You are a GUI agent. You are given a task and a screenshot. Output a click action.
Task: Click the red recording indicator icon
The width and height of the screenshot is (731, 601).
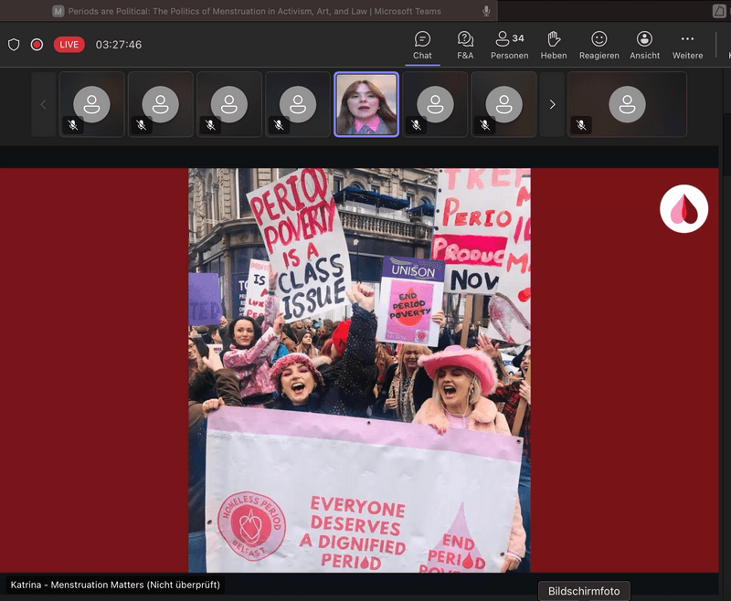click(x=37, y=45)
